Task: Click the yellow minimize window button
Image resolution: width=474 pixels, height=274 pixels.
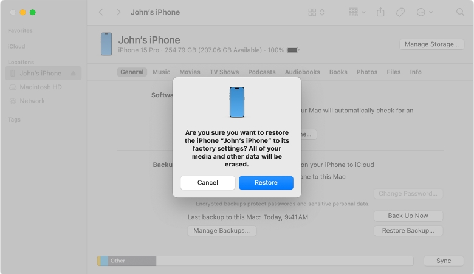Action: click(22, 12)
